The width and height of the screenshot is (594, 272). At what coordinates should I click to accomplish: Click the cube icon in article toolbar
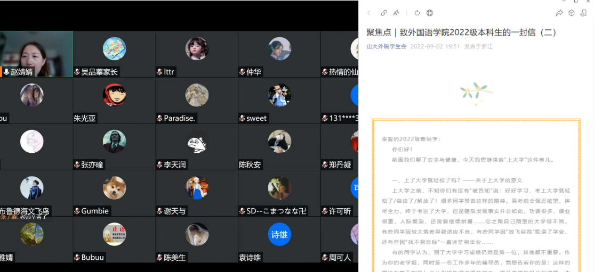[x=571, y=13]
